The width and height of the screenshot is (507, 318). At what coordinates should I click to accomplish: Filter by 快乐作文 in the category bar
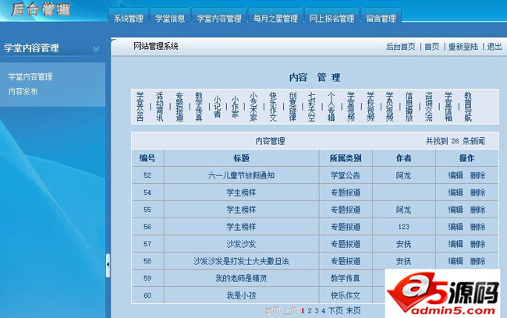click(273, 107)
